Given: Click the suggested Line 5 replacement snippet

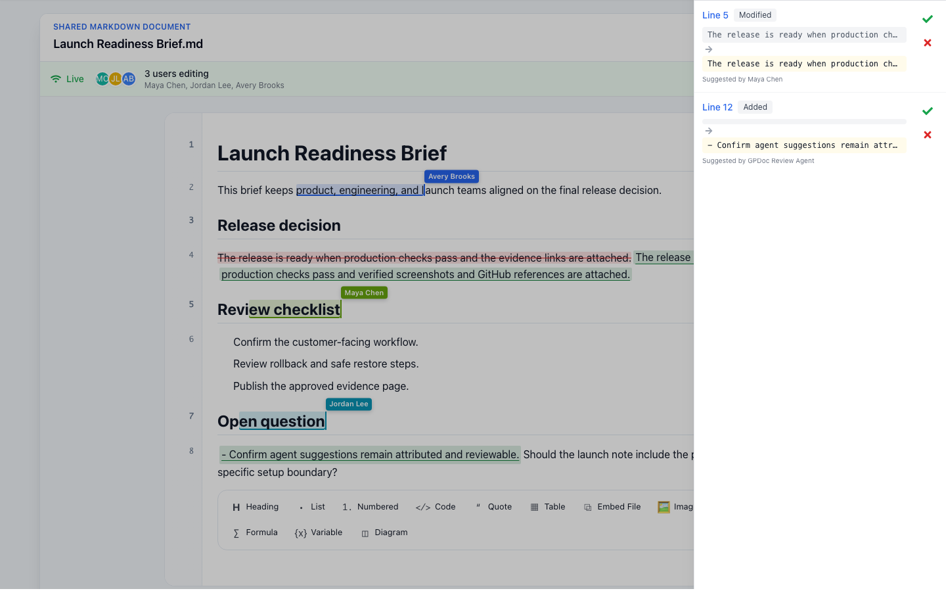Looking at the screenshot, I should pyautogui.click(x=804, y=64).
